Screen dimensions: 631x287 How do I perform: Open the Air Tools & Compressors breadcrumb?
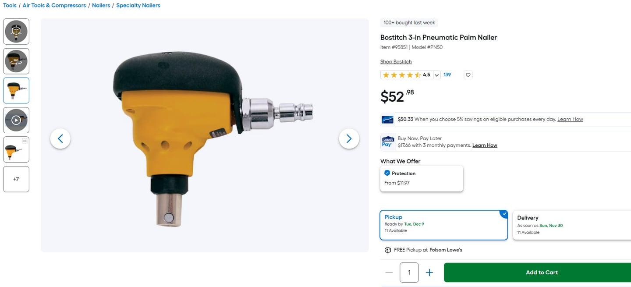(x=54, y=6)
